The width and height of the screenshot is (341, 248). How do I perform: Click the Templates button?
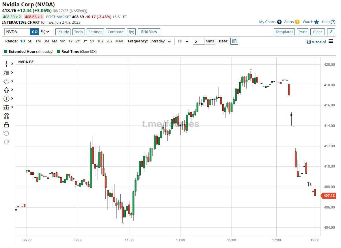point(284,32)
